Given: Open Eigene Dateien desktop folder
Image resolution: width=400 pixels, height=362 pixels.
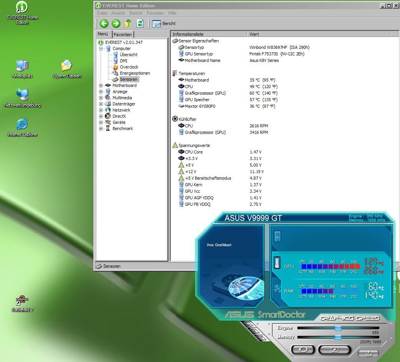Looking at the screenshot, I should (67, 68).
